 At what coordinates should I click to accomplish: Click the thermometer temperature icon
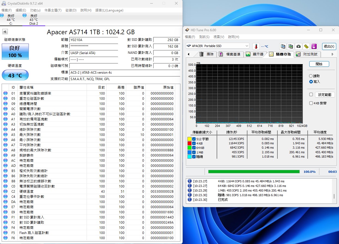tap(255, 46)
